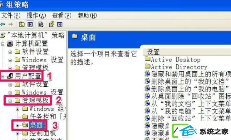Toggle the show/hide console tree icon
Screen dimensions: 231x140
pyautogui.click(x=30, y=24)
